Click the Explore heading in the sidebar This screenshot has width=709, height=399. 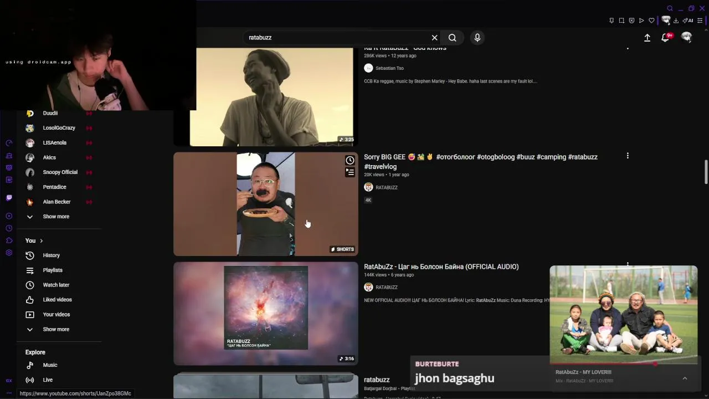(x=35, y=352)
